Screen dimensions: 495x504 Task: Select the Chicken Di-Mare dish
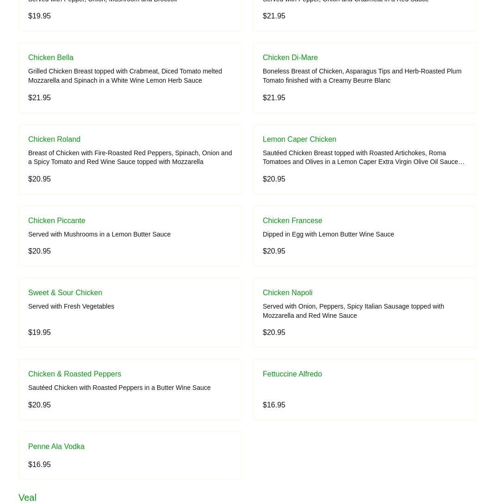click(x=290, y=58)
